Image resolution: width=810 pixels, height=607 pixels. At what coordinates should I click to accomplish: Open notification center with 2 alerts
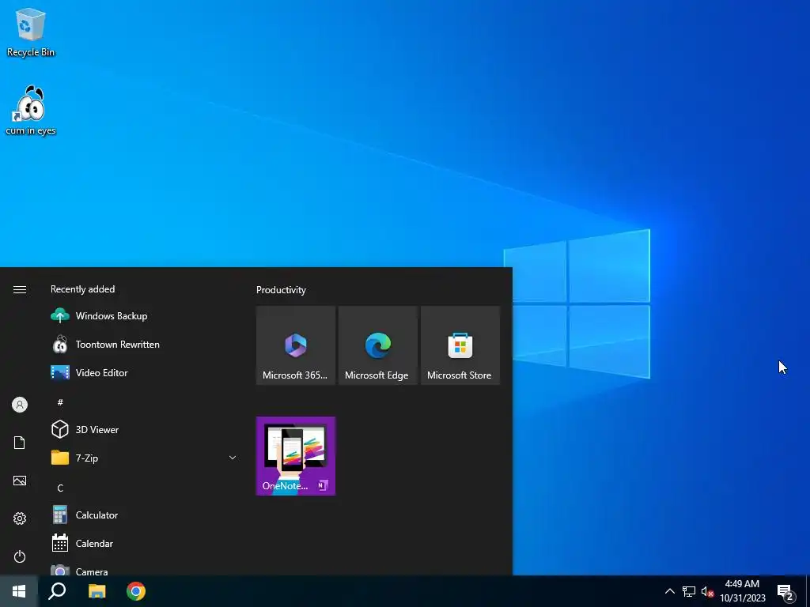785,592
